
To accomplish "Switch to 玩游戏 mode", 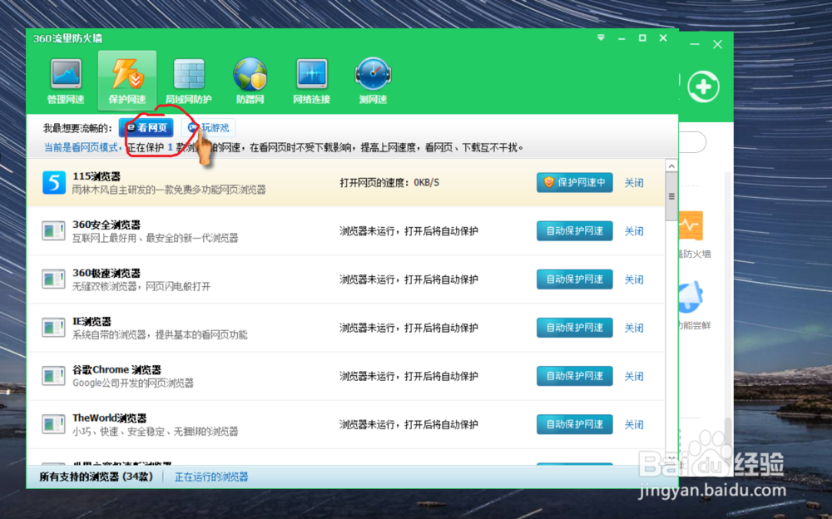I will click(x=209, y=128).
